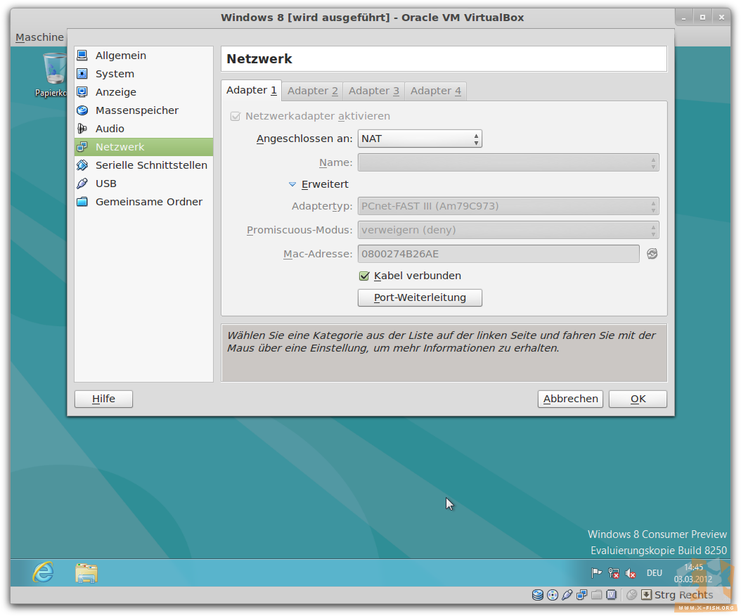The width and height of the screenshot is (741, 616).
Task: Select the Papierkorb recycle bin icon
Action: click(x=52, y=76)
